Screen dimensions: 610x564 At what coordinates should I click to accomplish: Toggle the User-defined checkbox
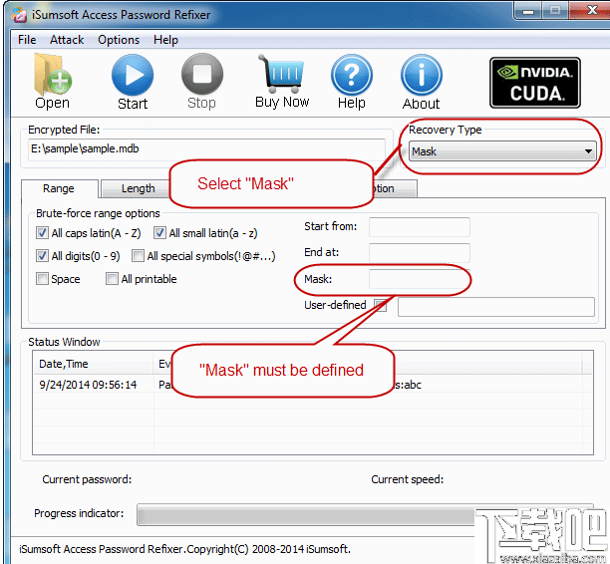tap(381, 305)
